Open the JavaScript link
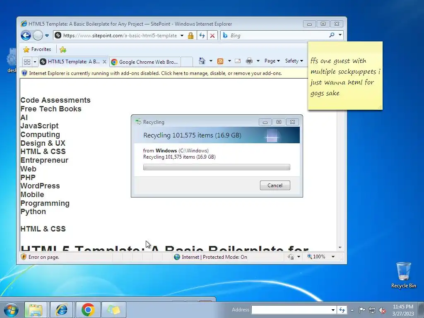Viewport: 424px width, 318px height. pos(39,126)
